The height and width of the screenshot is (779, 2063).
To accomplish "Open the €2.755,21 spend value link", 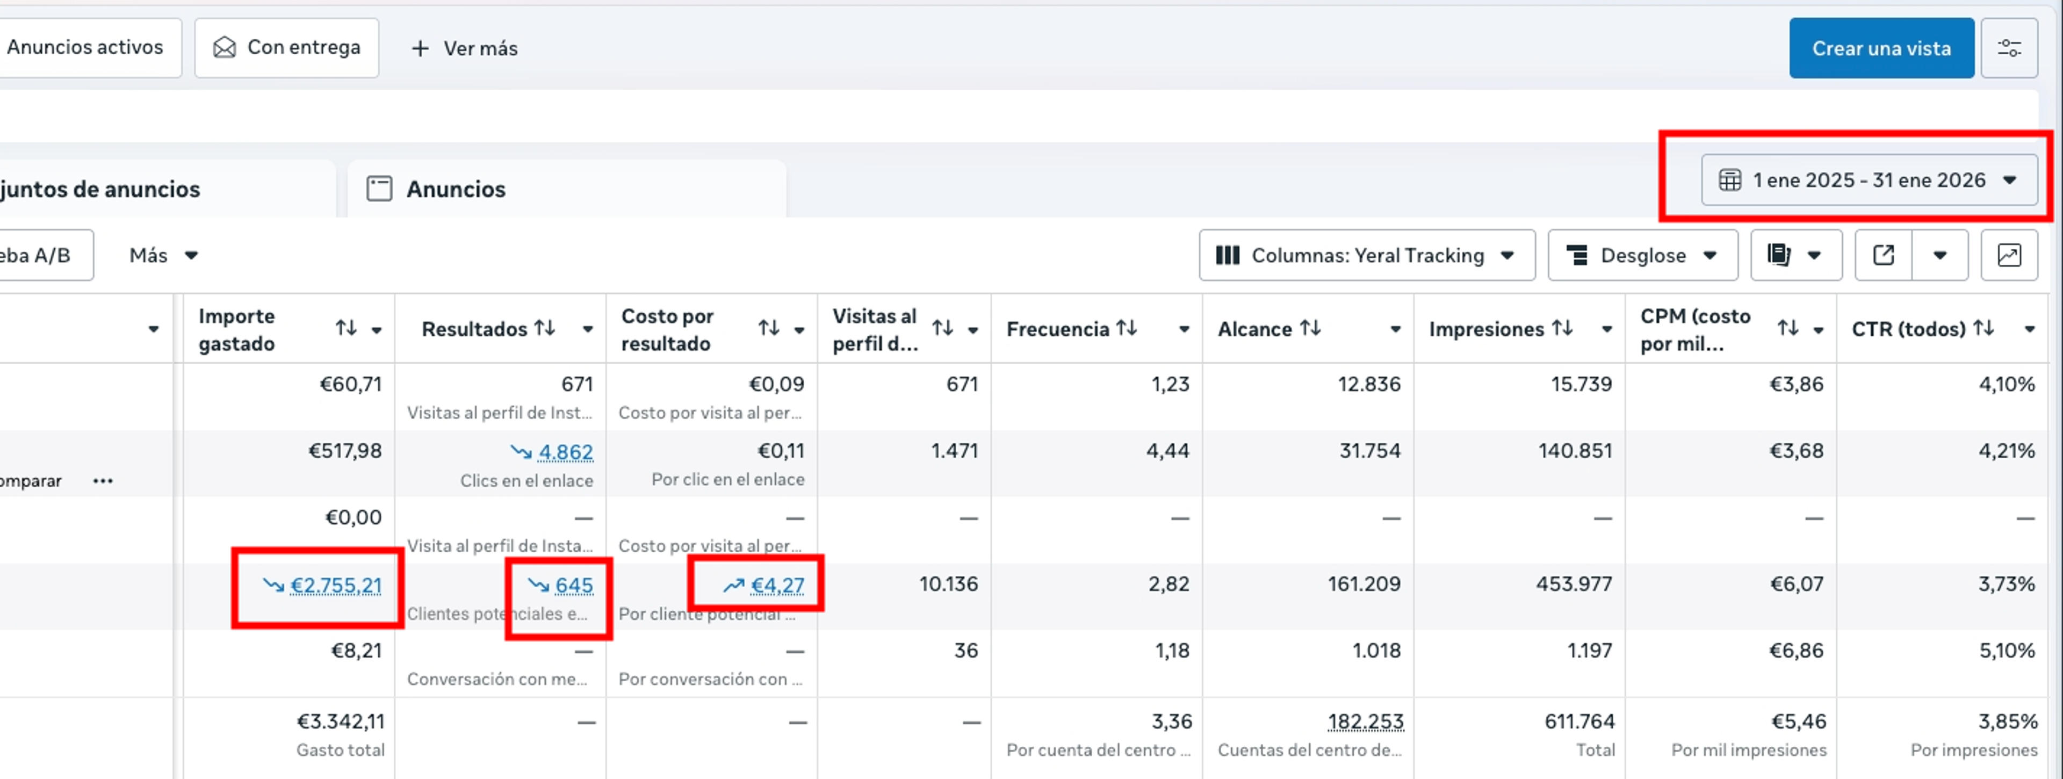I will [x=336, y=586].
